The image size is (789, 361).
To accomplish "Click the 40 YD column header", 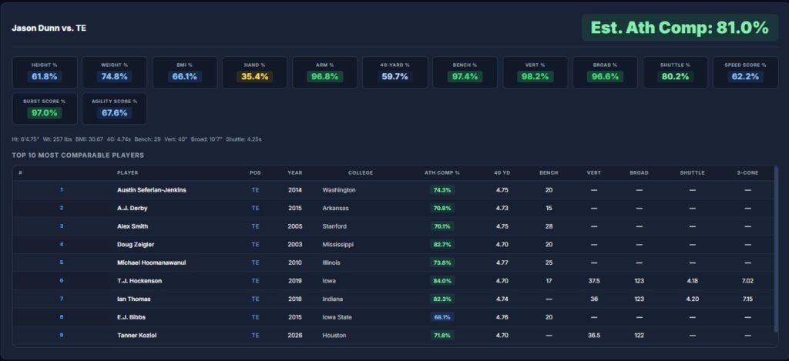I will click(x=502, y=172).
